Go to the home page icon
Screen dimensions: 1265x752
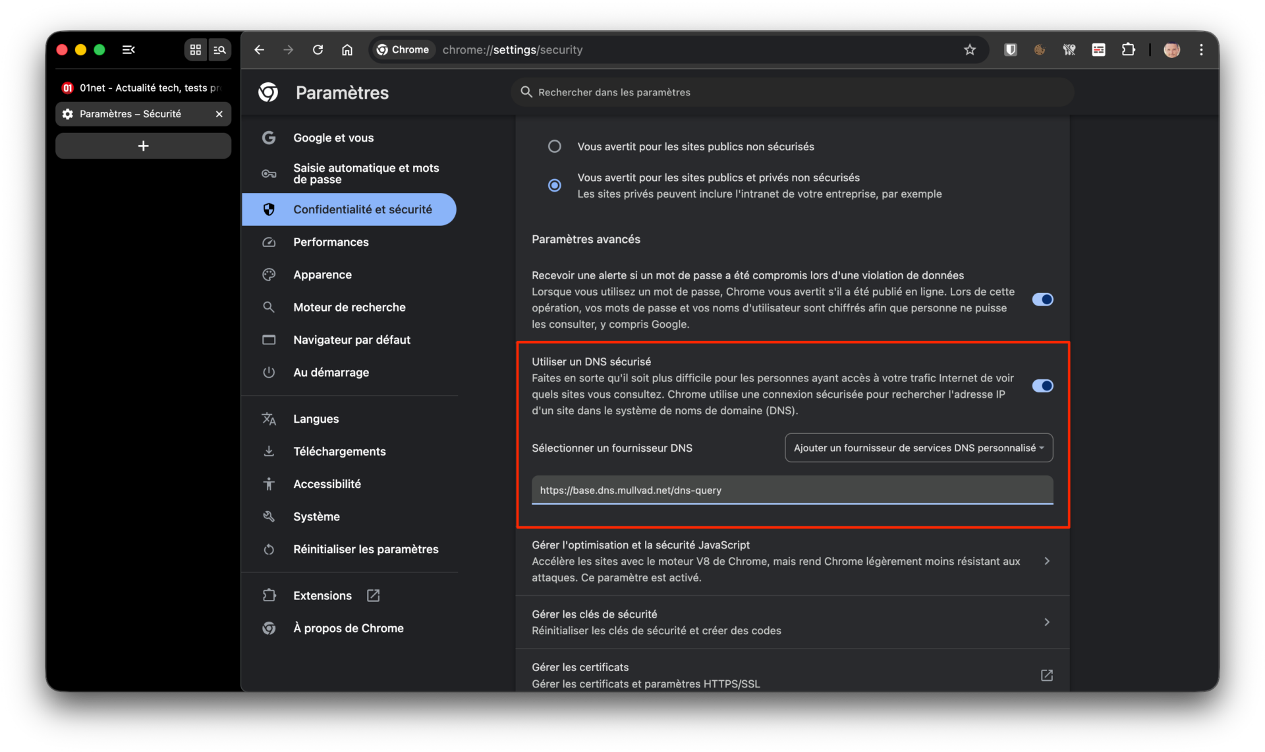tap(347, 50)
